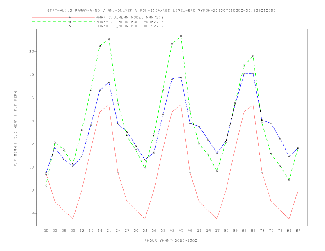The height and width of the screenshot is (251, 325).
Task: Click the red line's lowest point at hour 09
Action: (73, 219)
